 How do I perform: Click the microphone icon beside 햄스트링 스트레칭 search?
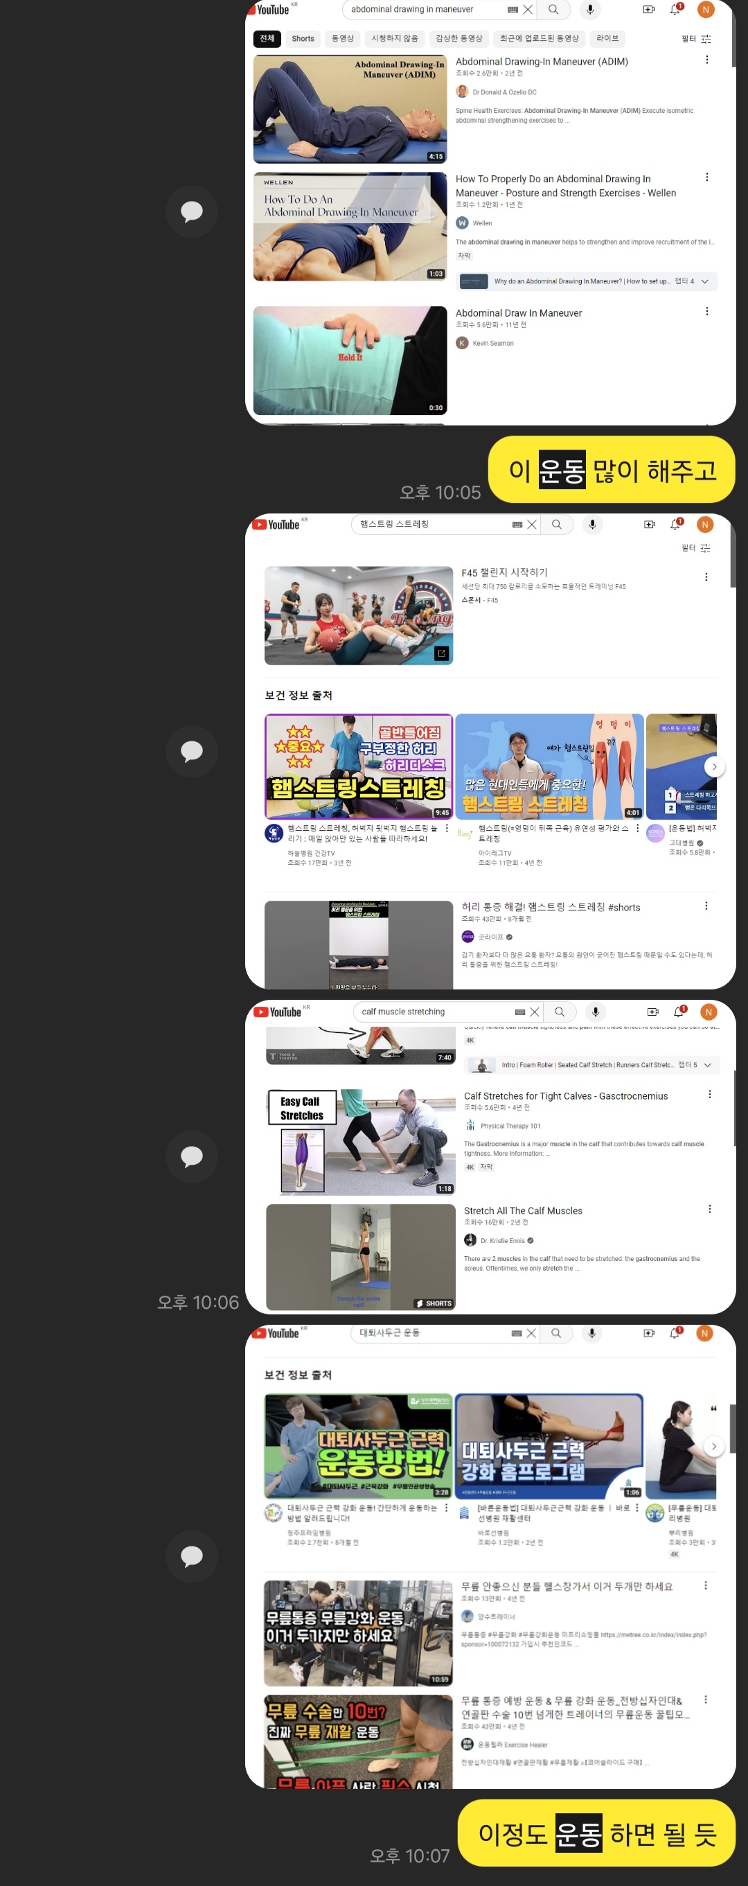(593, 525)
